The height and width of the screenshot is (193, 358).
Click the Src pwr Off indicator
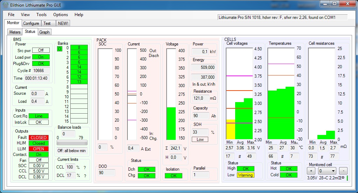[x=41, y=50]
